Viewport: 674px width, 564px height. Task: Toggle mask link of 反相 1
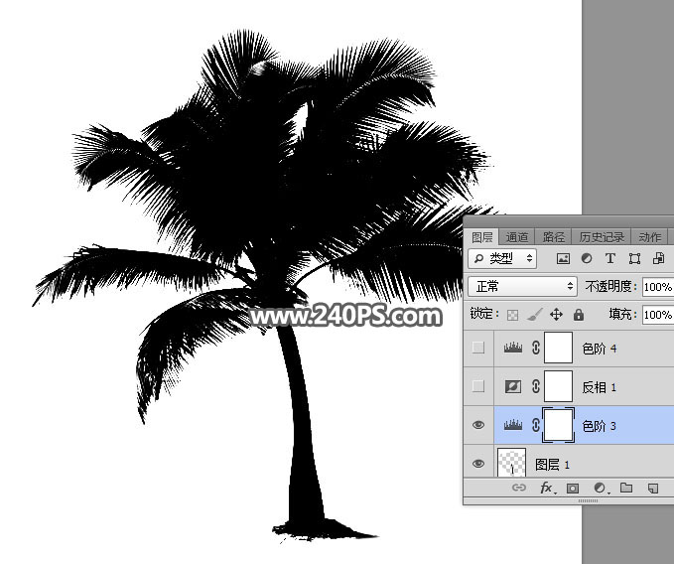536,386
